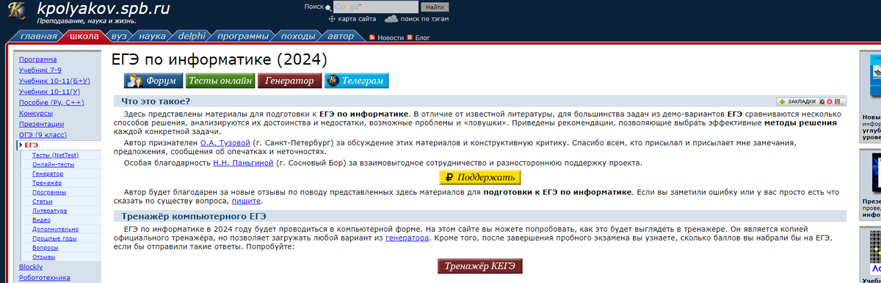Open Презентации in the sidebar
881x283 pixels.
pos(41,124)
